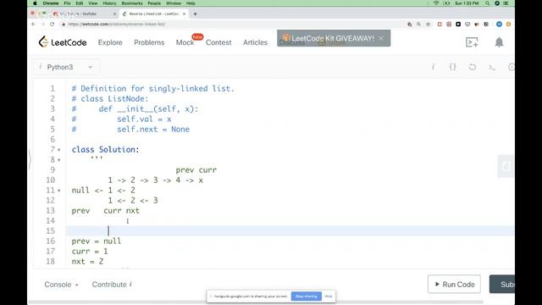Open the Problems nav item

click(x=149, y=42)
